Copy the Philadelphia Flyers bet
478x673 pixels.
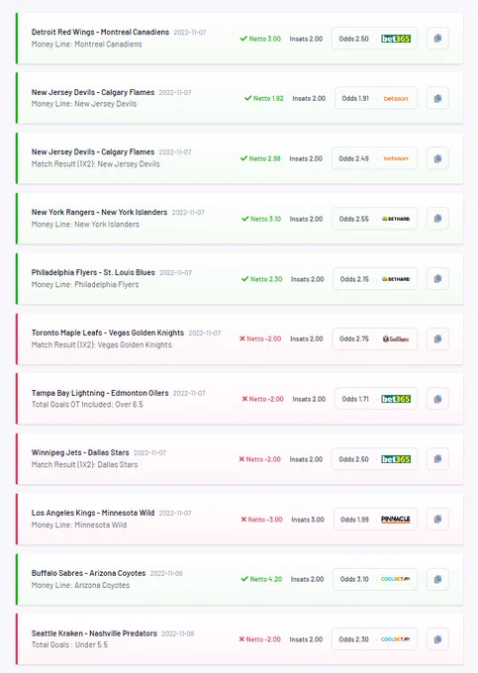click(437, 278)
